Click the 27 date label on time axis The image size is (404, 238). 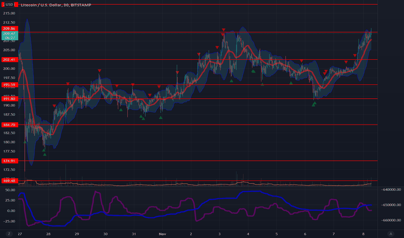click(20, 234)
